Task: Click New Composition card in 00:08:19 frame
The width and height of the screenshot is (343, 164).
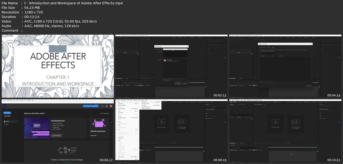Action: click(162, 124)
